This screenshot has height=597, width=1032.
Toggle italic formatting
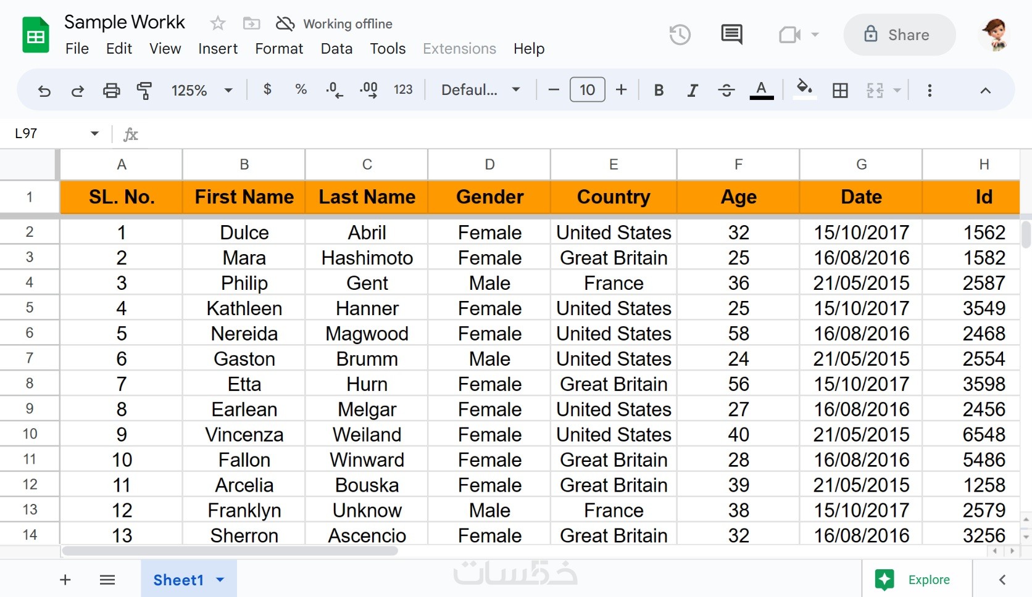coord(693,91)
